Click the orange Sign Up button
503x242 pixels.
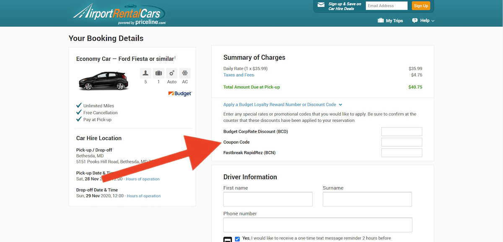pyautogui.click(x=420, y=6)
